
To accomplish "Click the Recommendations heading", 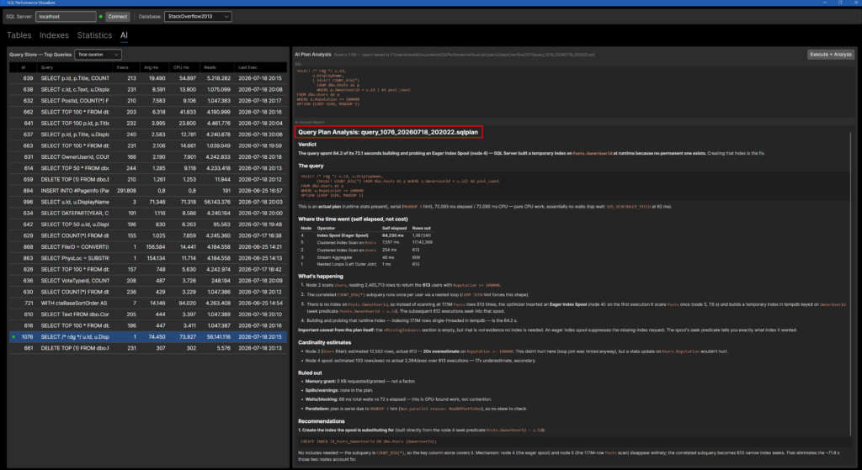I will [x=322, y=421].
